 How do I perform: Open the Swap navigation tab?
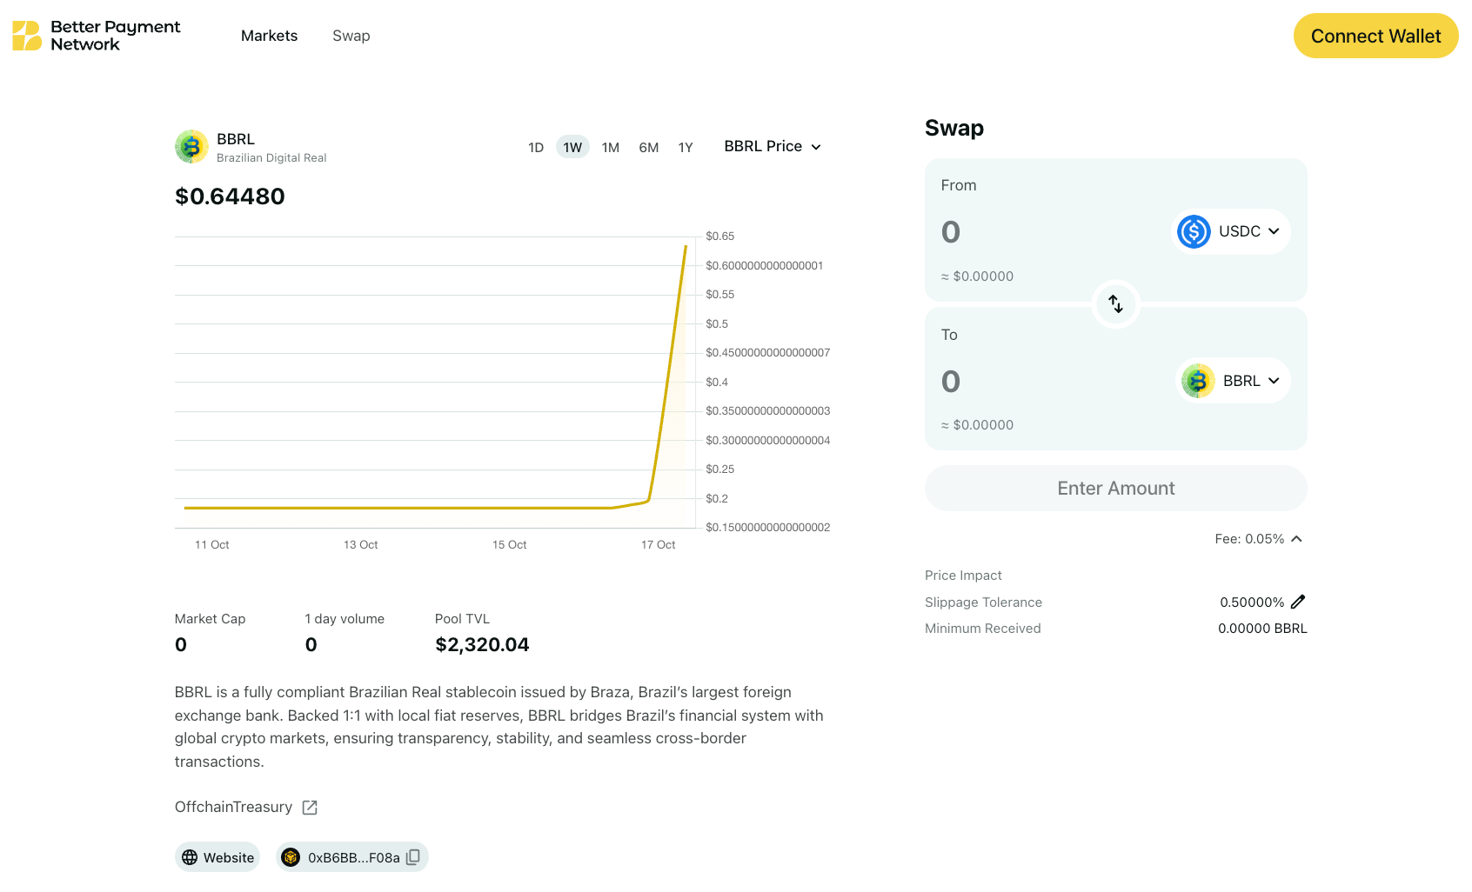[351, 36]
